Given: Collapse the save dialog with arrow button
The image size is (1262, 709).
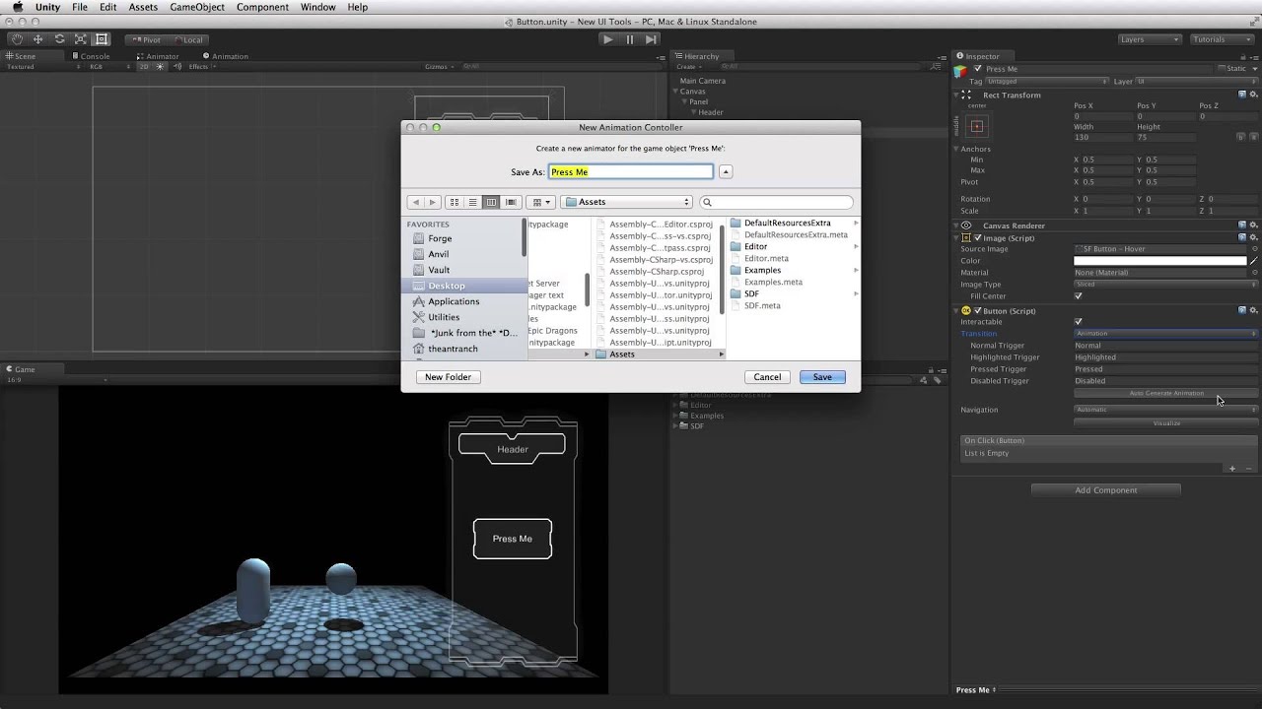Looking at the screenshot, I should tap(725, 171).
